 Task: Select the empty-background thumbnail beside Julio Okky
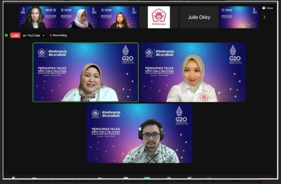239,17
